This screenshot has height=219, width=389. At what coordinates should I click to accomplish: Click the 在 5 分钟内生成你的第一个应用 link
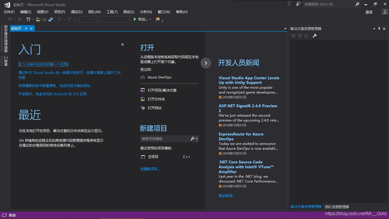point(43,64)
